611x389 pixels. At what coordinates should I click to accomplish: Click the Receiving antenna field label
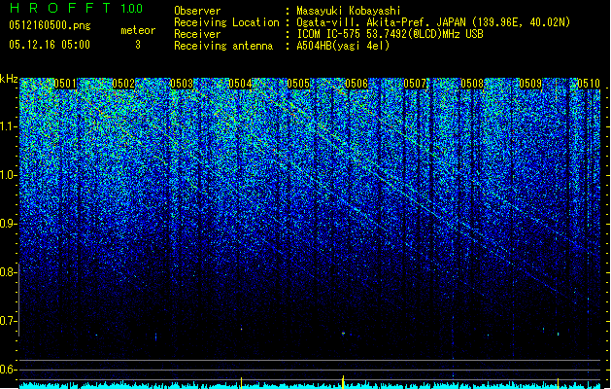tap(223, 46)
